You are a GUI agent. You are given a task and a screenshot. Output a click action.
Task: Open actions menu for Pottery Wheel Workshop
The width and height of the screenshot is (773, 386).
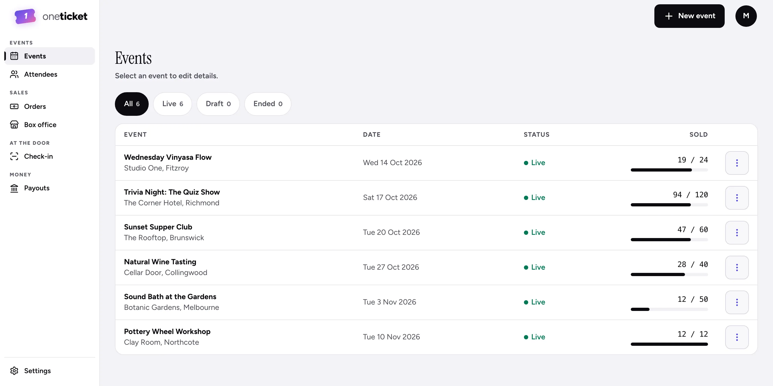737,337
